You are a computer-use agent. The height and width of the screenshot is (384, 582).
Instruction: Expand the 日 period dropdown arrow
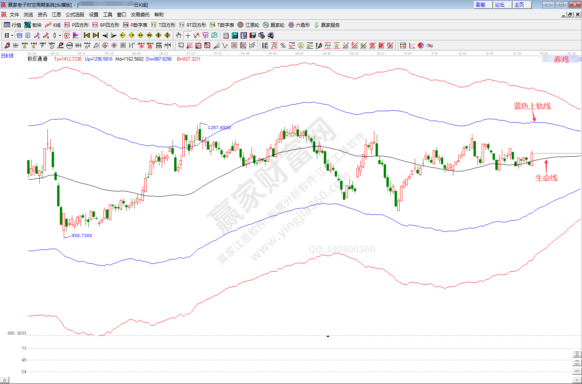[x=12, y=35]
